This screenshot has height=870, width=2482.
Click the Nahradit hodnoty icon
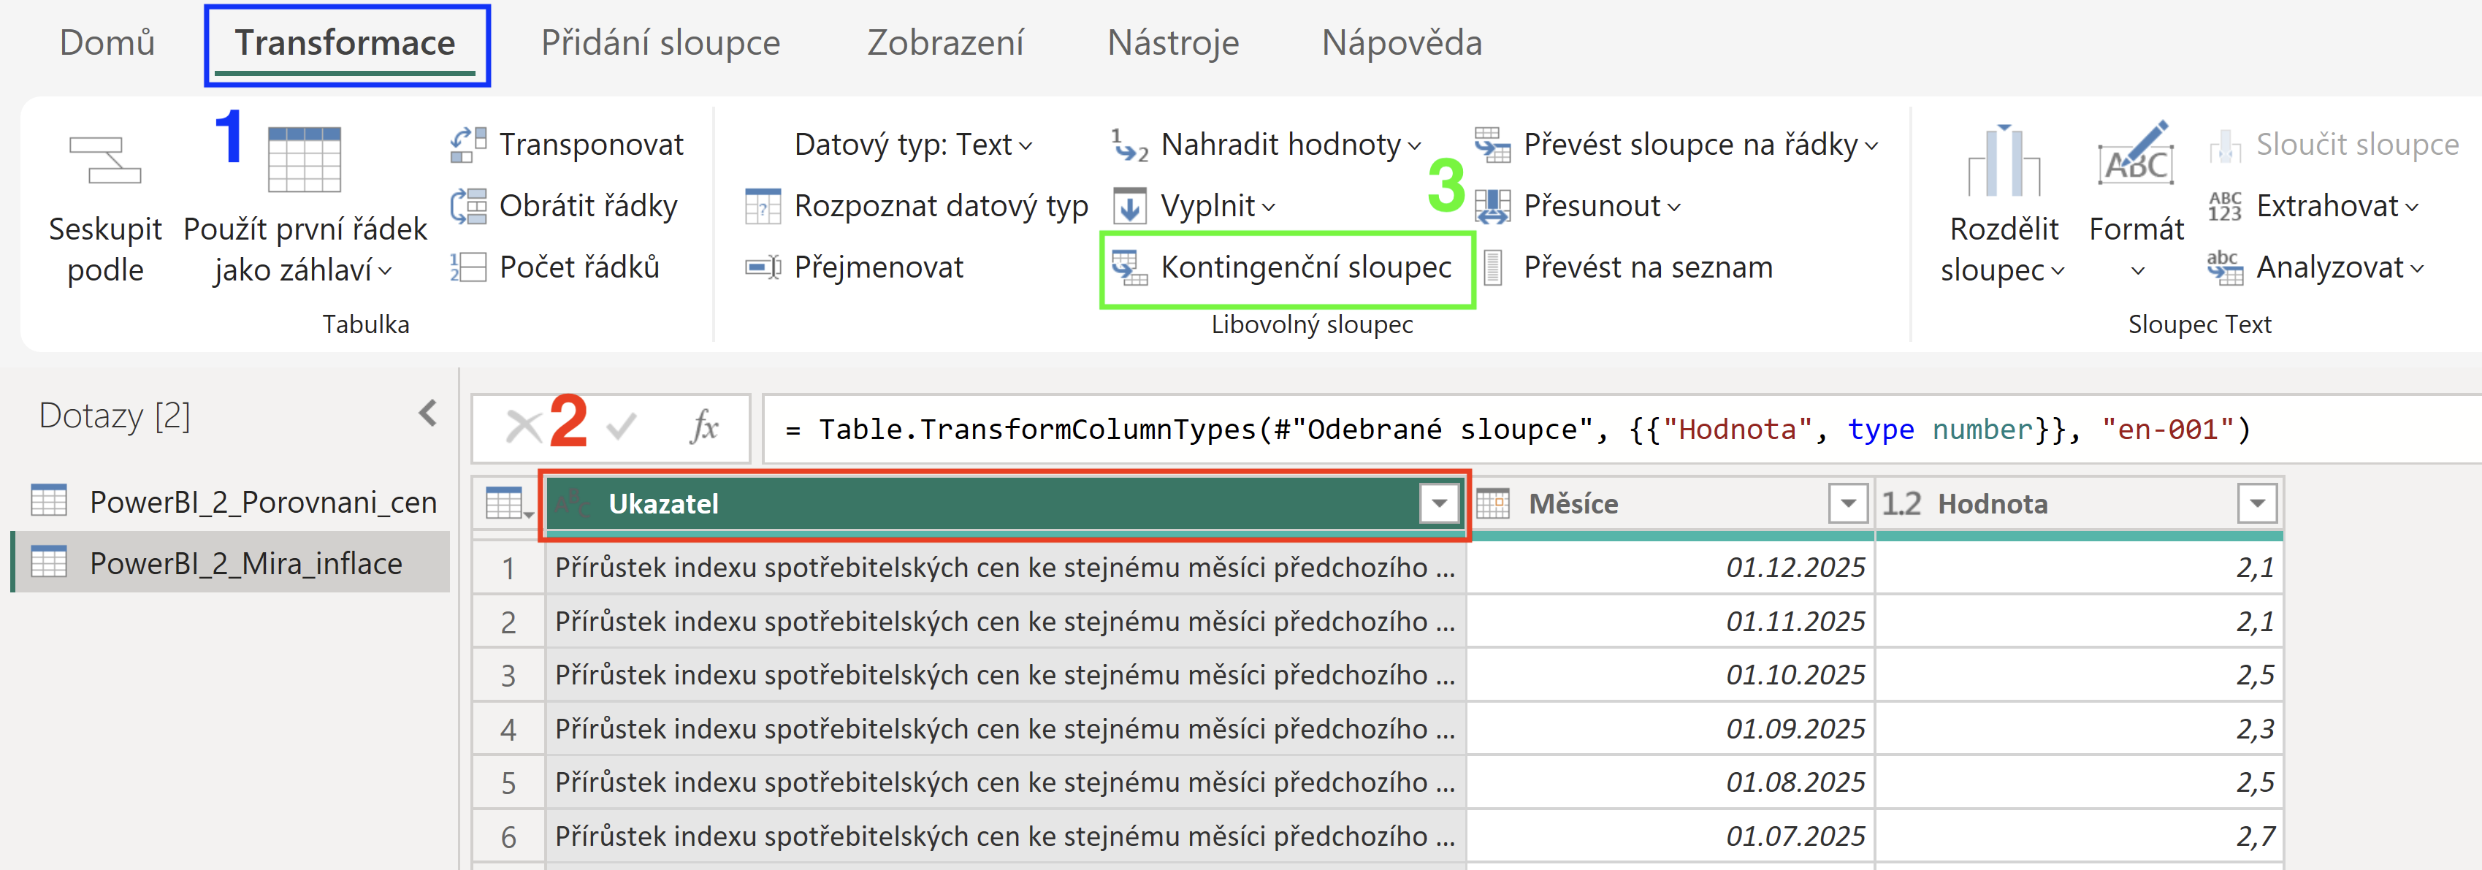1130,145
